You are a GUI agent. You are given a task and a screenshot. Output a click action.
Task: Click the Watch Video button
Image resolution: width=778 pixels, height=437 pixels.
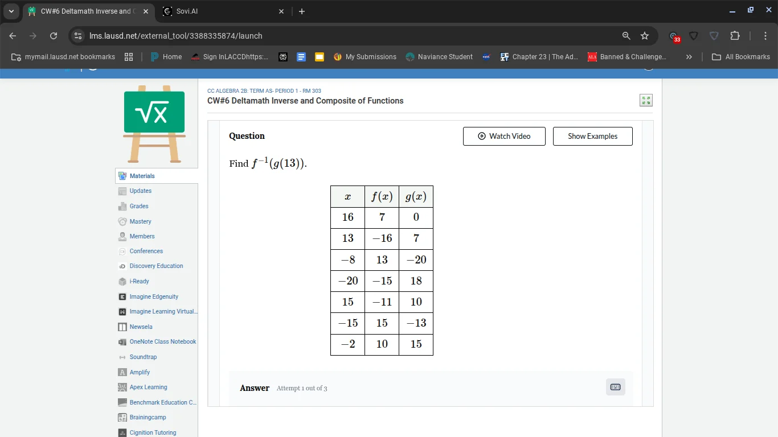click(503, 136)
